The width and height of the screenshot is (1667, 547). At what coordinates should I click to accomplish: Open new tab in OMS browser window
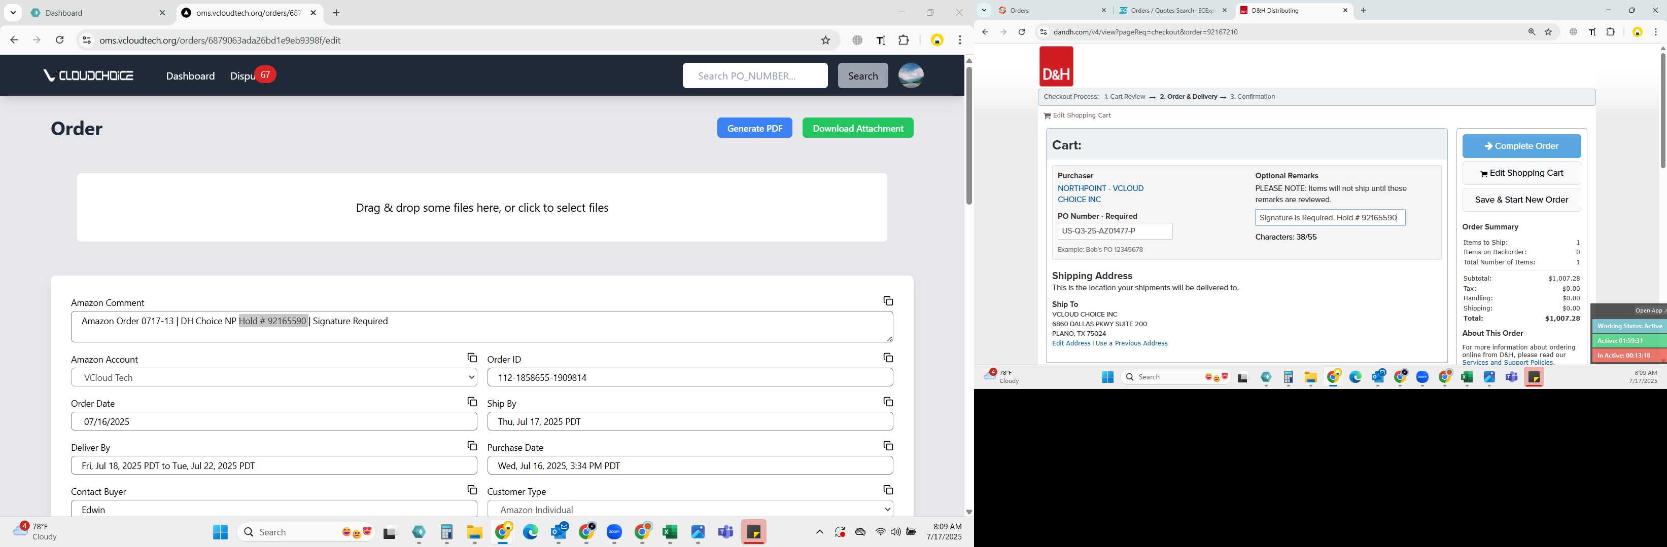(x=336, y=13)
